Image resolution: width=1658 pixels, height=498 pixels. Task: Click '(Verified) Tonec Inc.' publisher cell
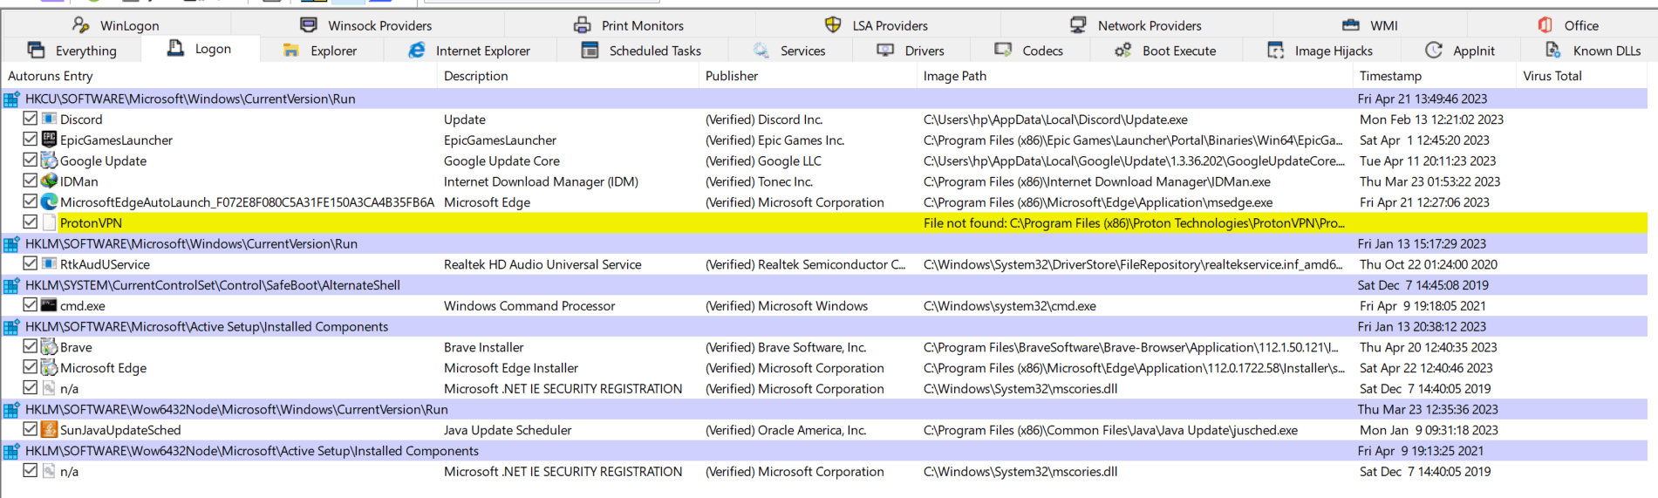pos(759,181)
